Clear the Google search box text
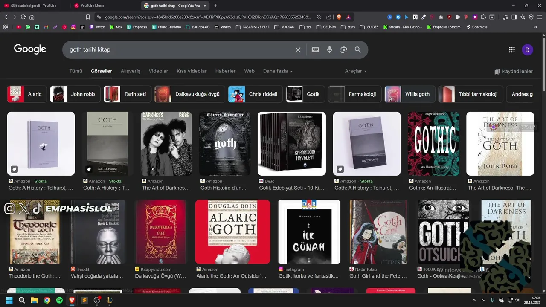 click(298, 50)
